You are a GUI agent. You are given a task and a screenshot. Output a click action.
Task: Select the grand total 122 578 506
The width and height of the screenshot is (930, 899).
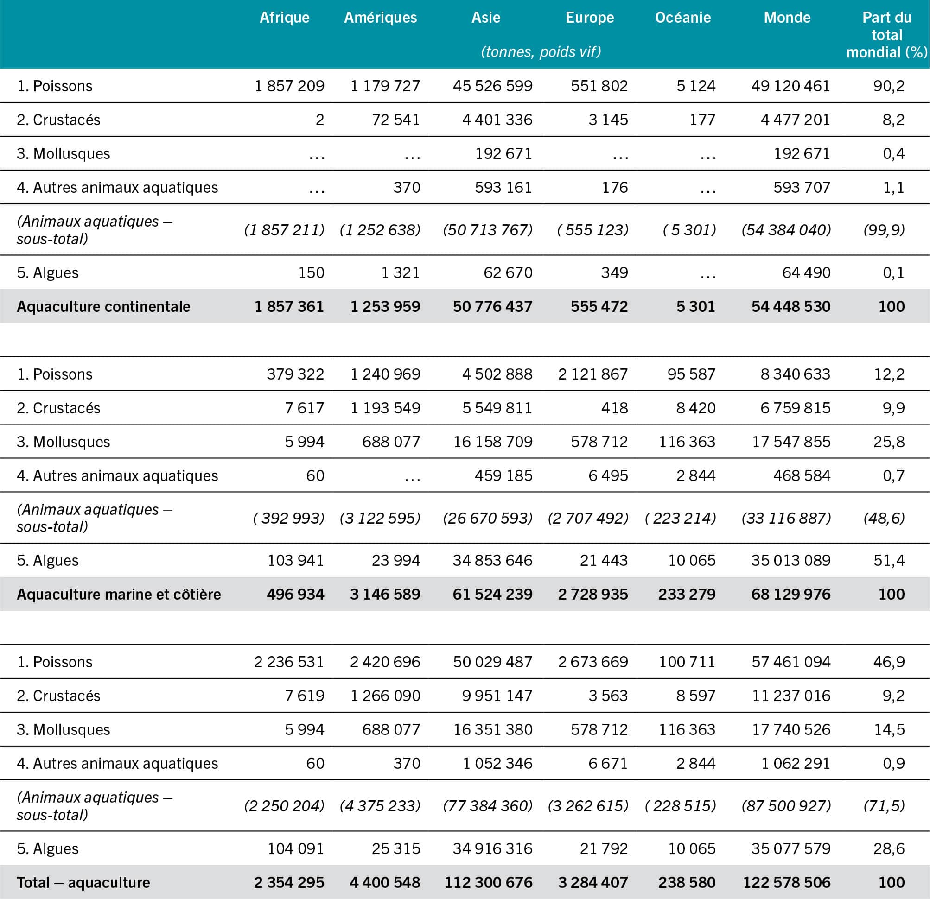(787, 882)
